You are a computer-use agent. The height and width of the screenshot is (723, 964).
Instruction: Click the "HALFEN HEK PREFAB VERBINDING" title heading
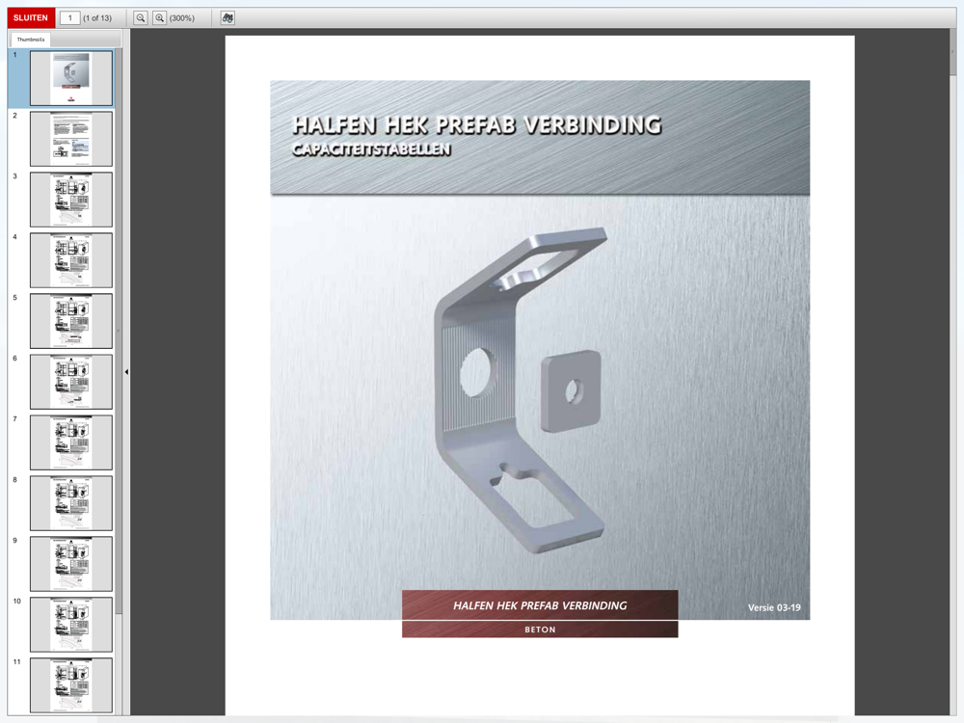[x=476, y=125]
